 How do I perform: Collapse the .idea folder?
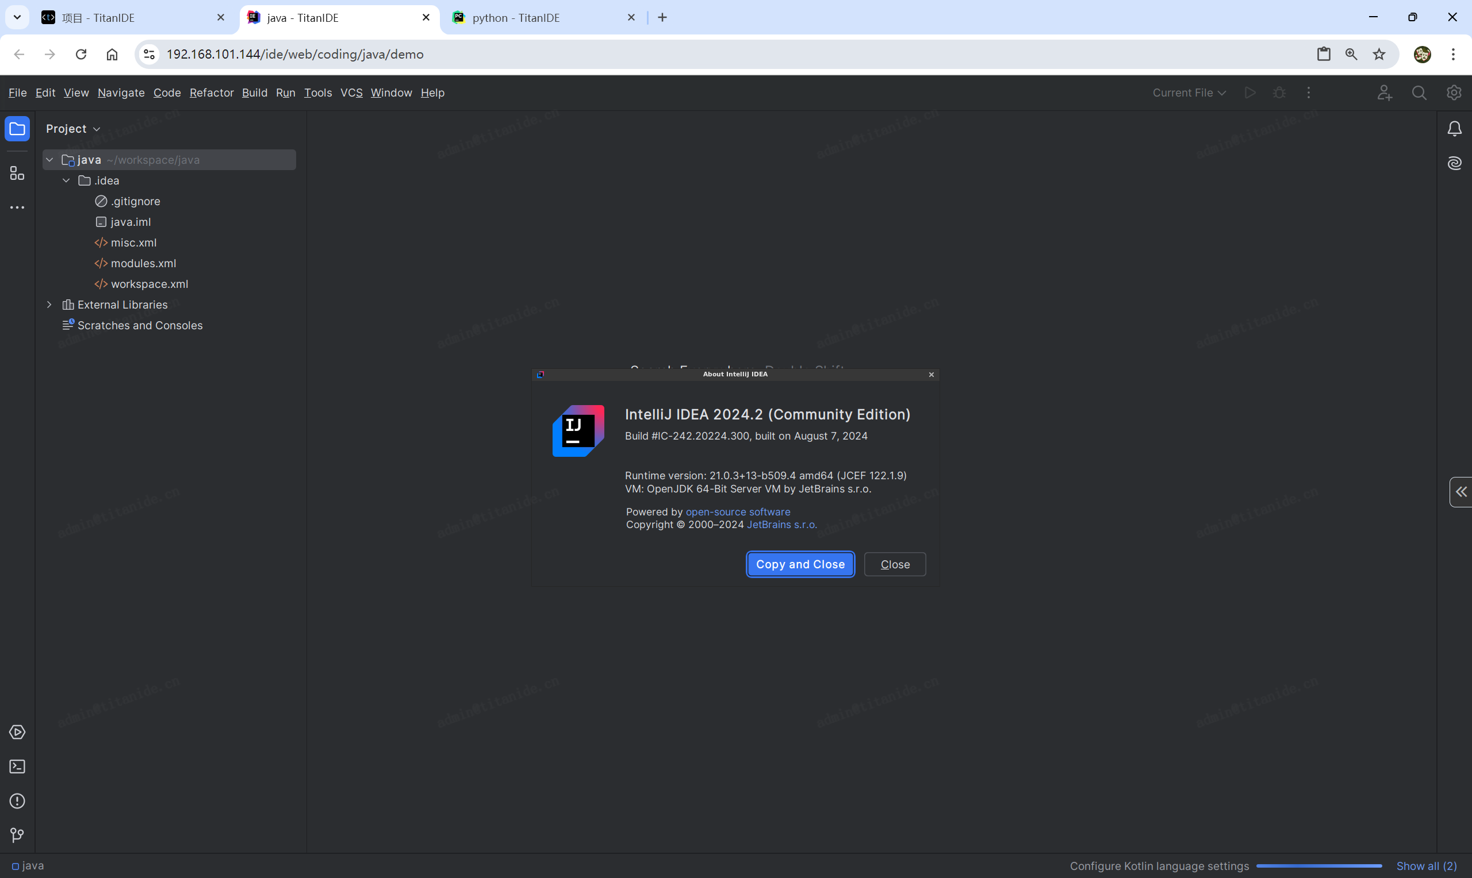point(66,180)
